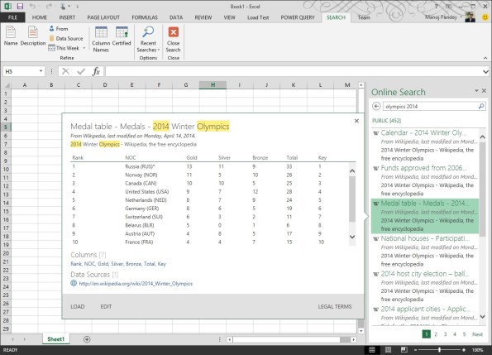
Task: Select Calendar - 2014 Winter Olympics result
Action: click(425, 146)
